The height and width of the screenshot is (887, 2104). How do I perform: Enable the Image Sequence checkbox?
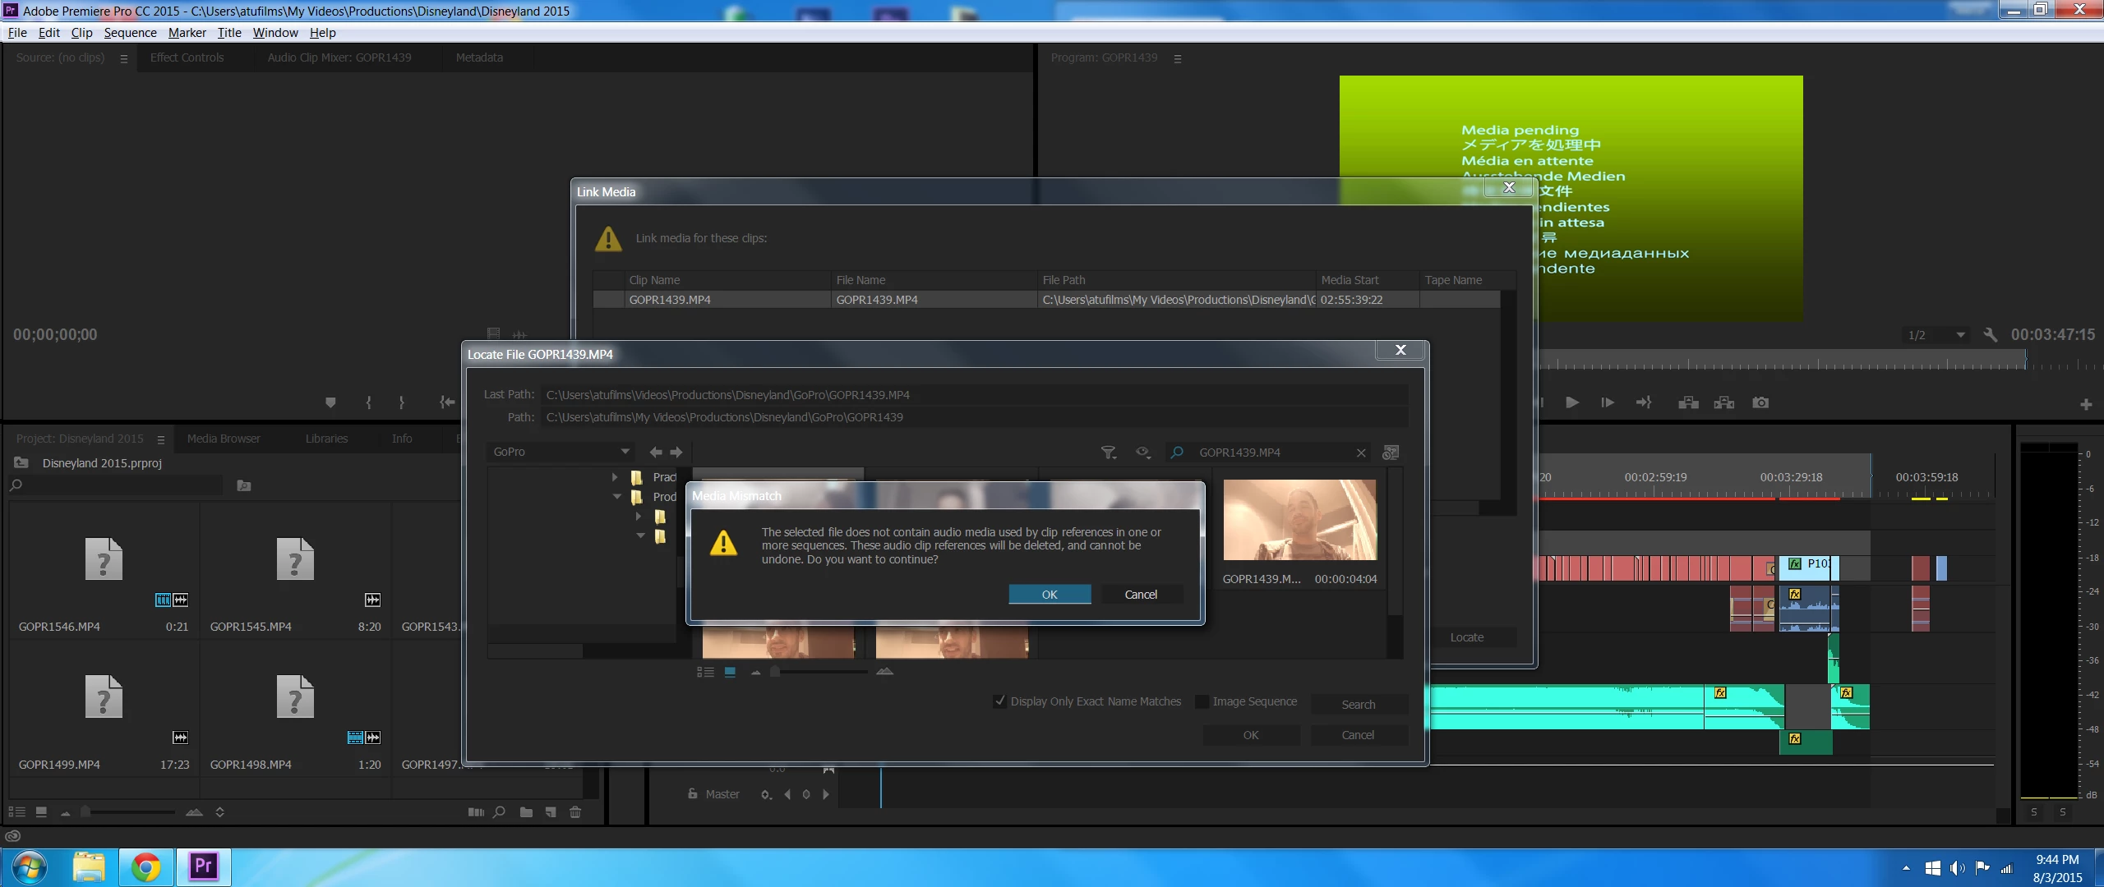tap(1202, 701)
